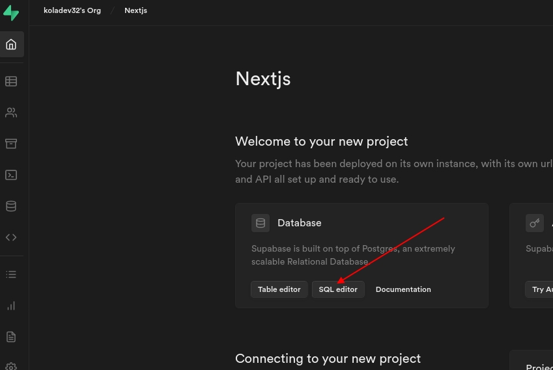This screenshot has height=370, width=553.
Task: Open the Documentation link in Database card
Action: [x=403, y=289]
